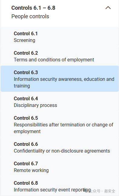Image resolution: width=119 pixels, height=196 pixels.
Task: Click the Controls 6.1 – 6.8 heading
Action: (x=33, y=8)
